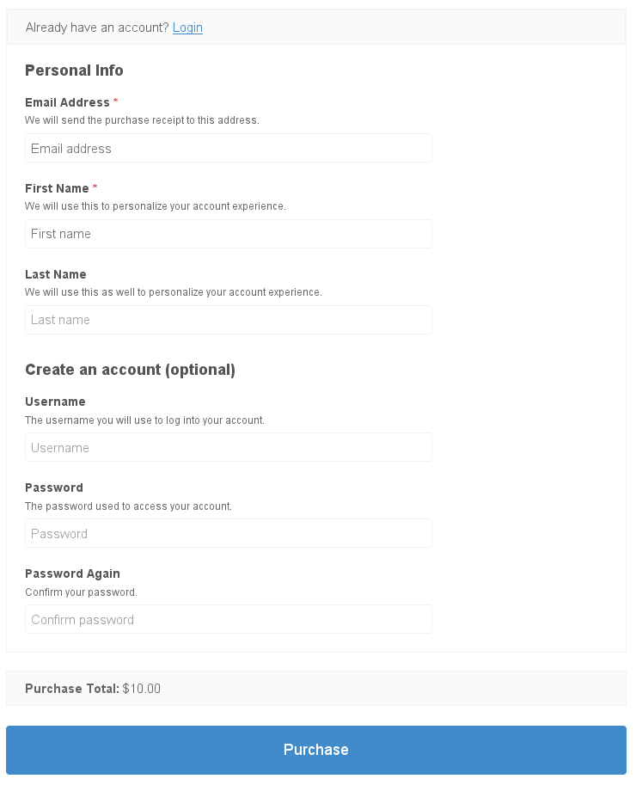Click the Password Again label
The height and width of the screenshot is (785, 636).
[x=72, y=573]
